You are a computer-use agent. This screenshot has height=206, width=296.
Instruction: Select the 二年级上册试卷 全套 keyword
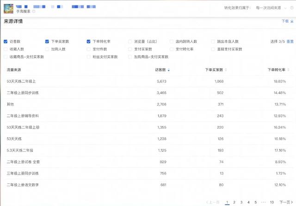tap(23, 162)
